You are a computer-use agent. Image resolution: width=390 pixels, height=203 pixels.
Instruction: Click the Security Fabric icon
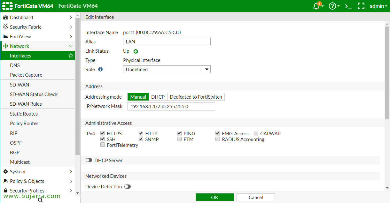[x=5, y=27]
